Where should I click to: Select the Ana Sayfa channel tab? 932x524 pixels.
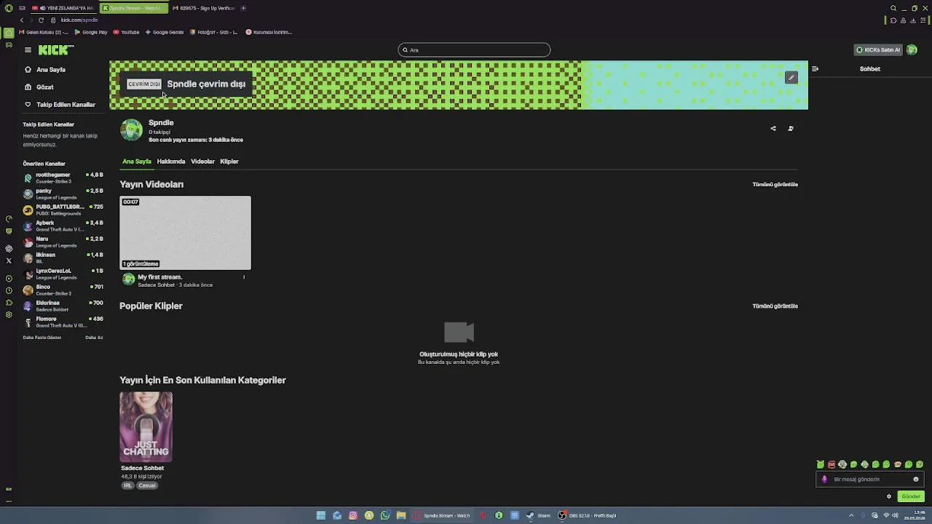pos(137,162)
